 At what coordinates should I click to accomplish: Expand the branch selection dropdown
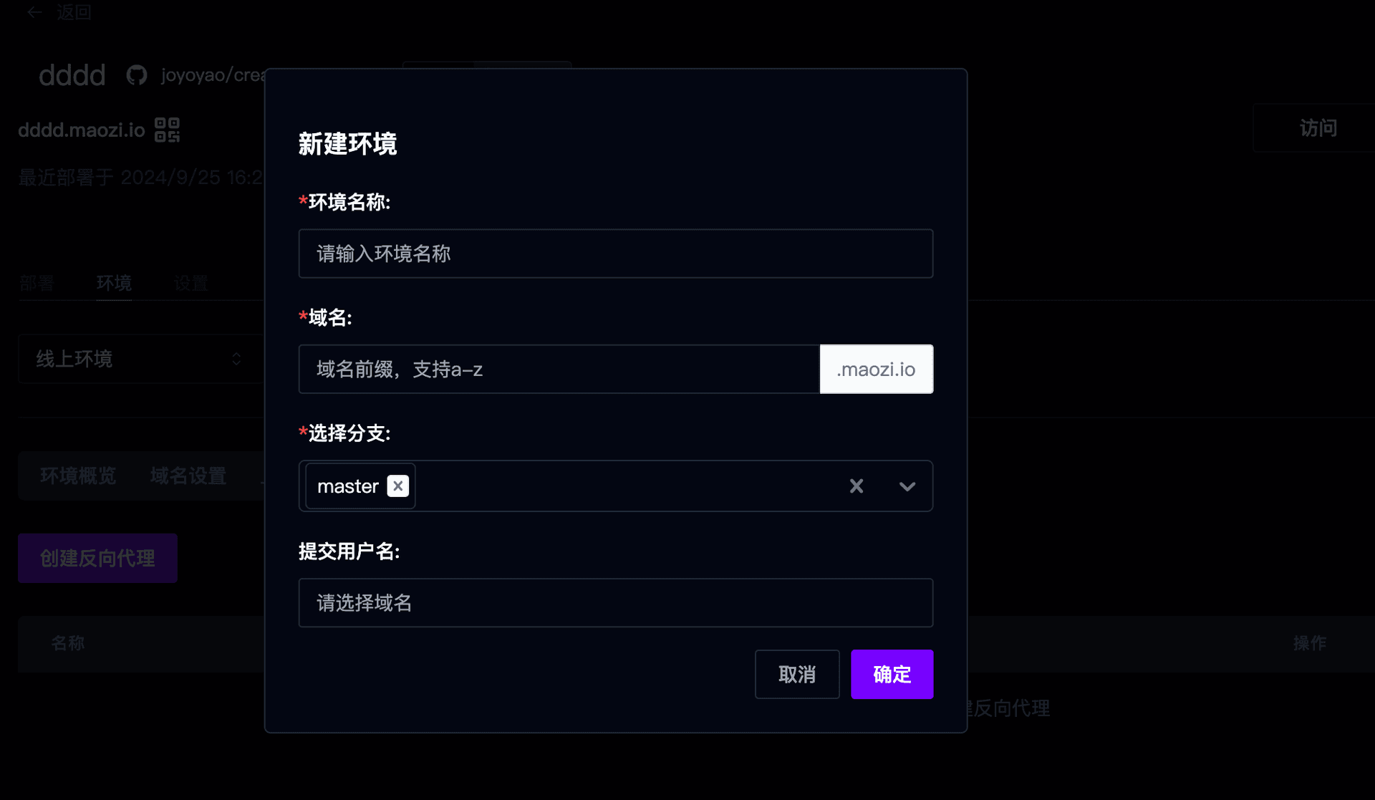(x=907, y=486)
